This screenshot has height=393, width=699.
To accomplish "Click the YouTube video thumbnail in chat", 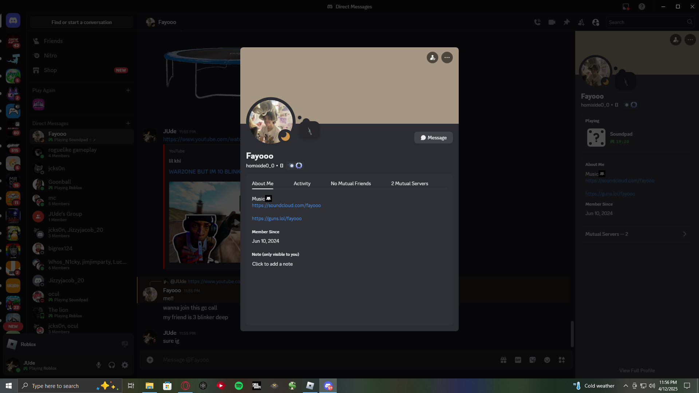I will coord(205,222).
